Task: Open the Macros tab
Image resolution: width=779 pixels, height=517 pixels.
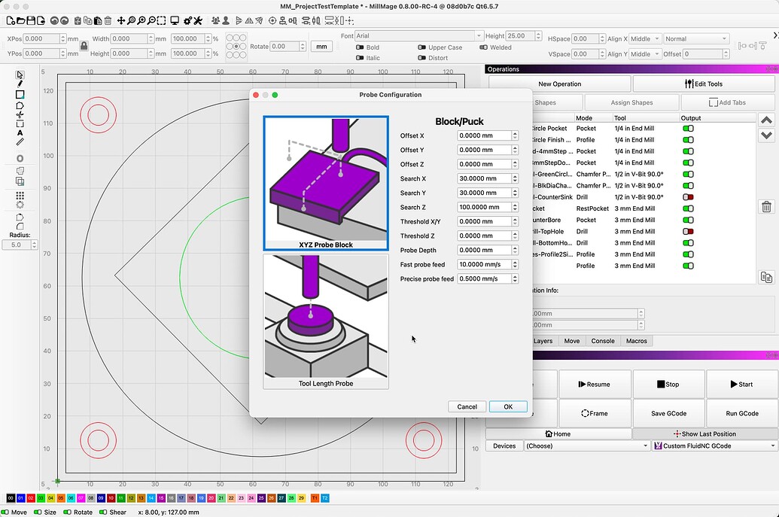Action: [637, 341]
